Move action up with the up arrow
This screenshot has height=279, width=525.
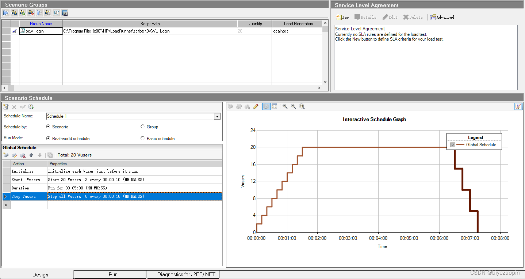[x=31, y=155]
